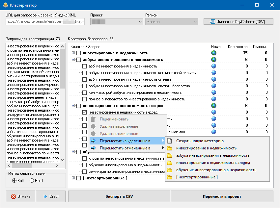Collapse инвестирование в недвижимость элдред cluster

tap(73, 106)
